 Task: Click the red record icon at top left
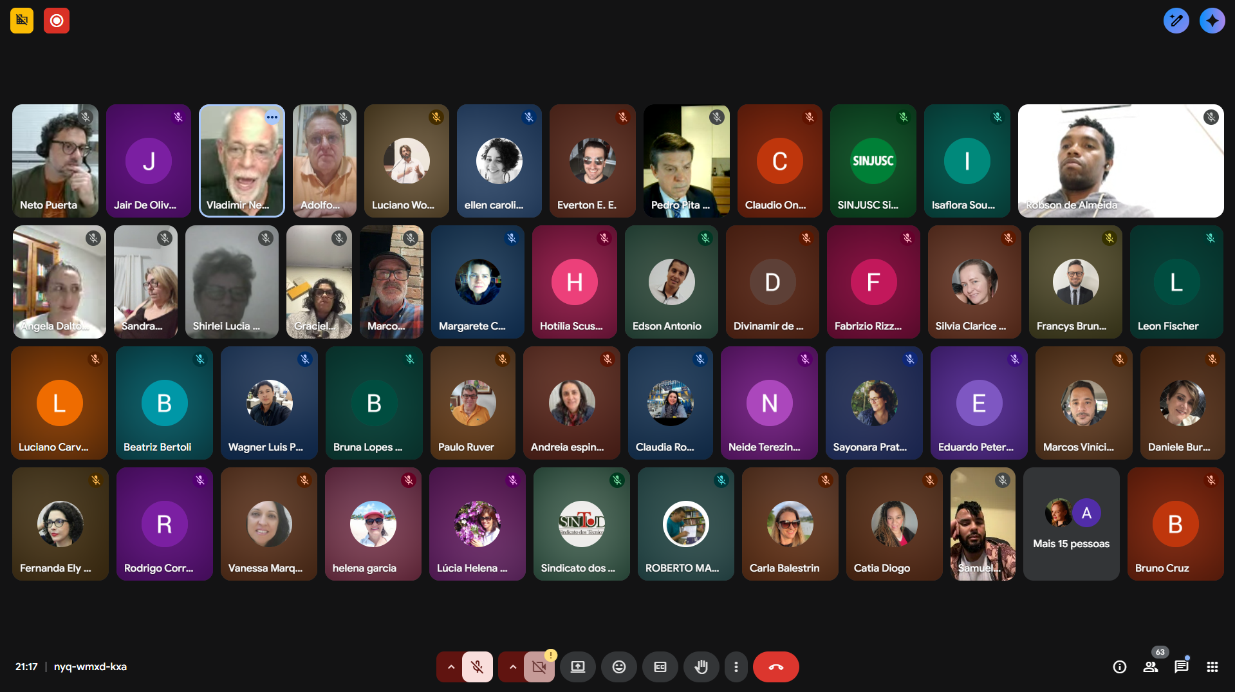point(57,21)
